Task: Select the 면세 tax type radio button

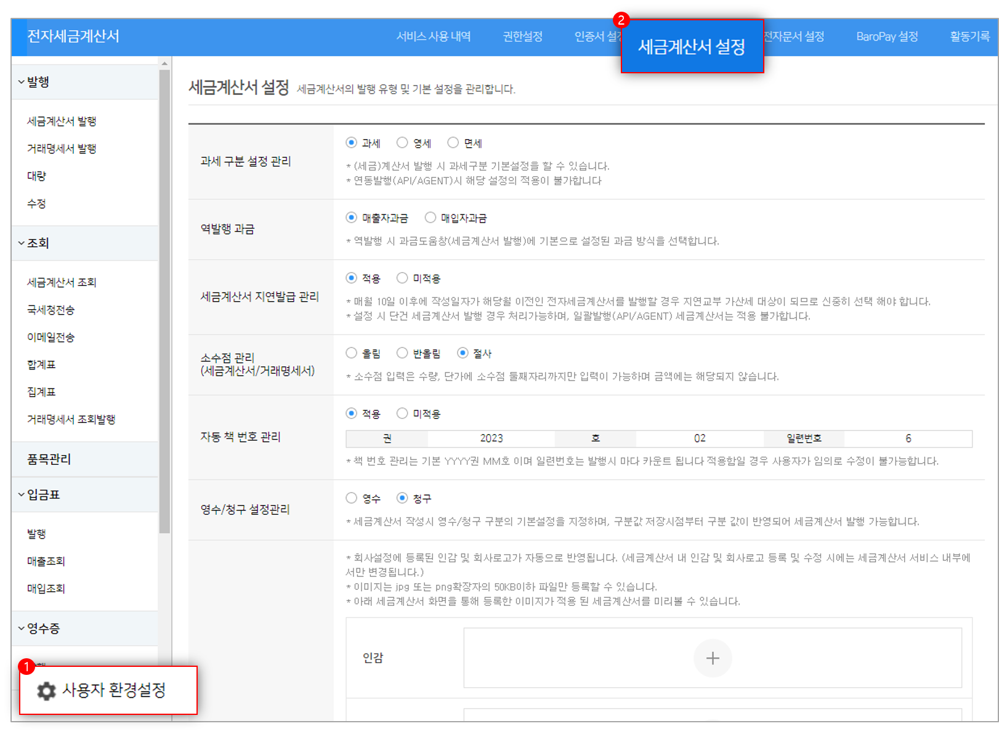Action: (454, 142)
